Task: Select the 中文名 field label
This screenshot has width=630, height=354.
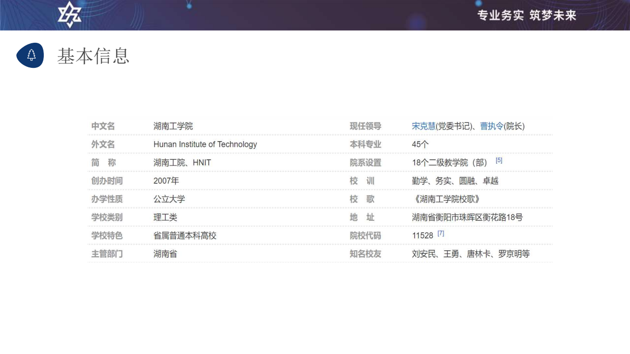Action: pyautogui.click(x=103, y=126)
